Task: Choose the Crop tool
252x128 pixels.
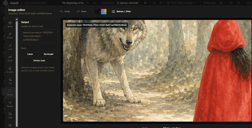Action: (x=10, y=115)
